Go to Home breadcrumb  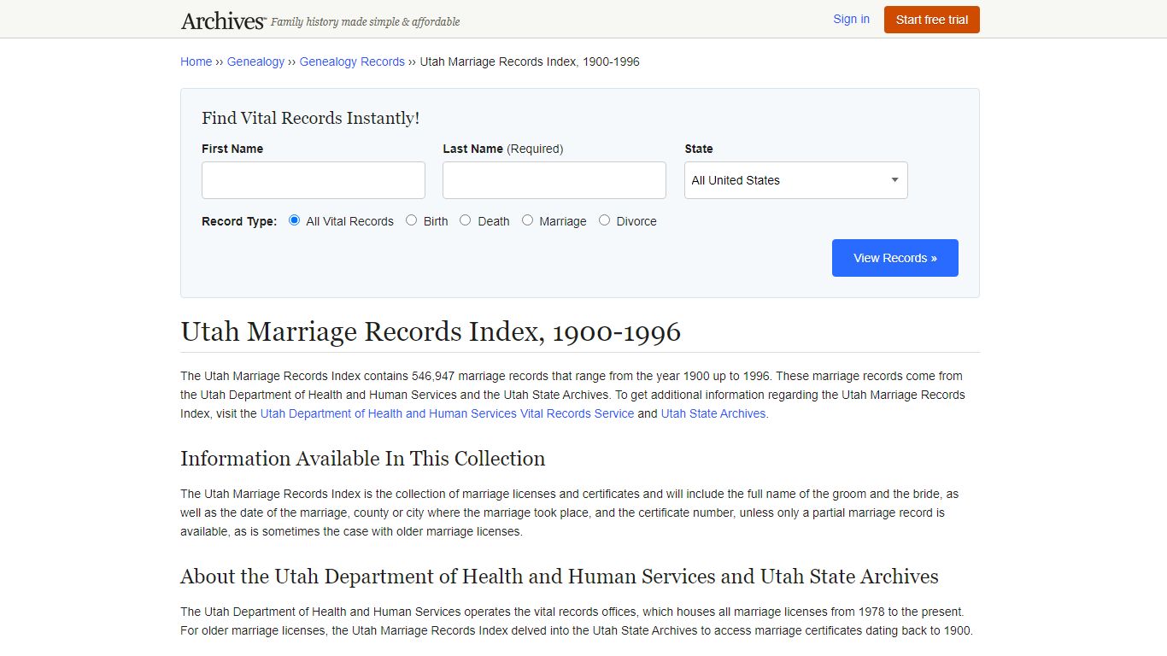[x=196, y=61]
